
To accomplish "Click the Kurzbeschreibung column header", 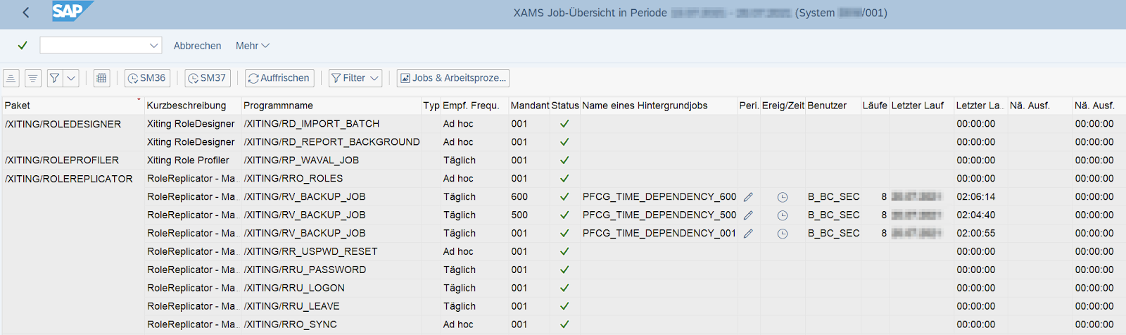I will [192, 106].
